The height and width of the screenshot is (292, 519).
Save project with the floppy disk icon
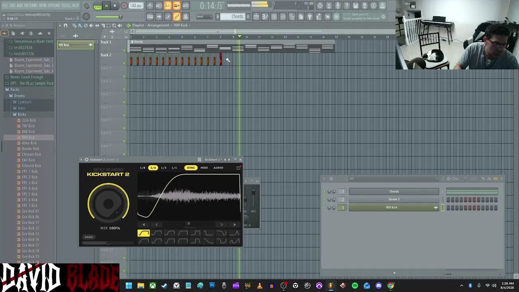[x=356, y=6]
